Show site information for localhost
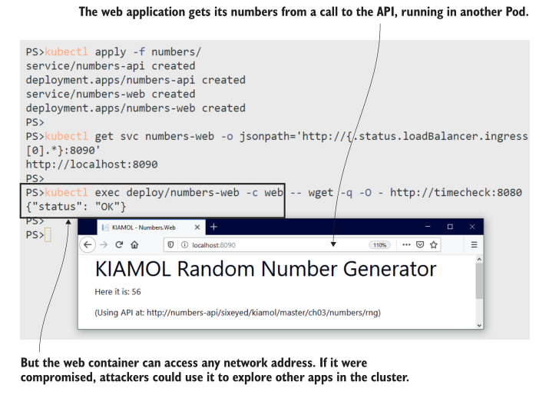The width and height of the screenshot is (559, 395). click(x=182, y=245)
